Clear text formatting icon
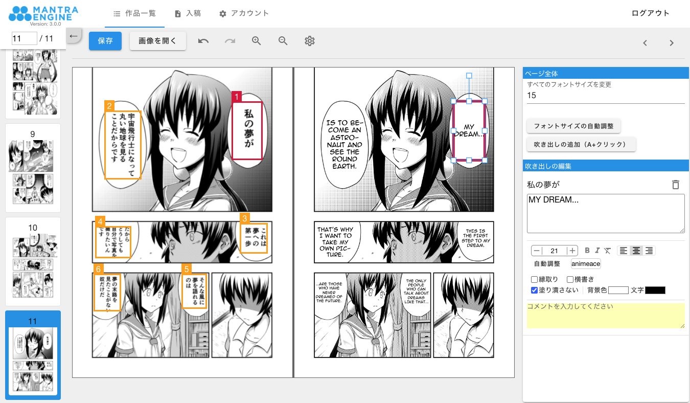 (x=607, y=251)
